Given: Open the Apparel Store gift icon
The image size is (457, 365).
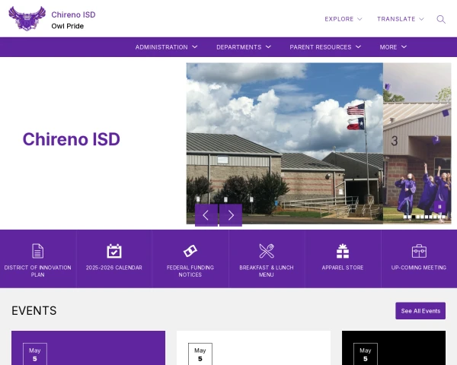Looking at the screenshot, I should pyautogui.click(x=343, y=251).
